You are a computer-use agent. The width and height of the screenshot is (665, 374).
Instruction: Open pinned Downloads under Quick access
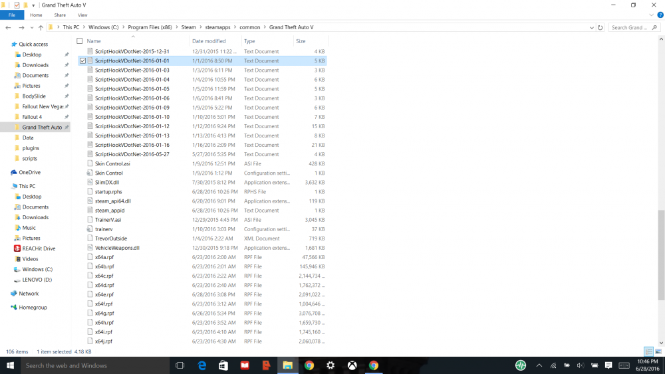coord(35,65)
